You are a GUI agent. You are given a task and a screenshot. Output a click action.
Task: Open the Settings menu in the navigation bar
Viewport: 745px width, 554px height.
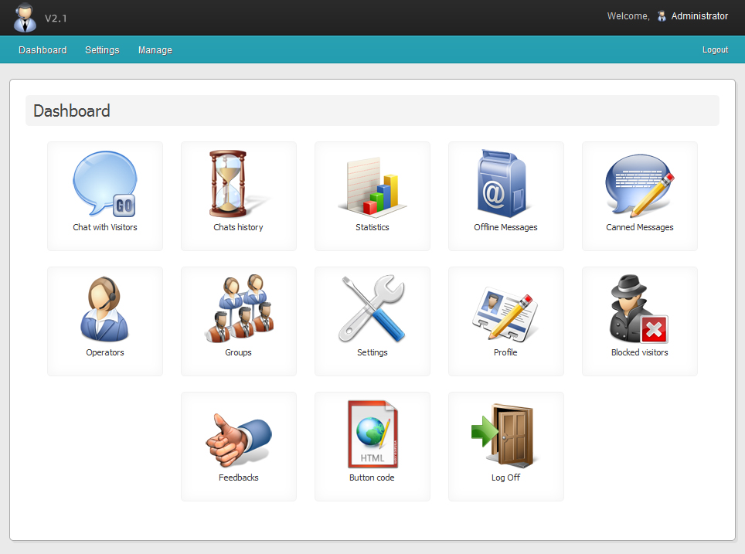102,50
